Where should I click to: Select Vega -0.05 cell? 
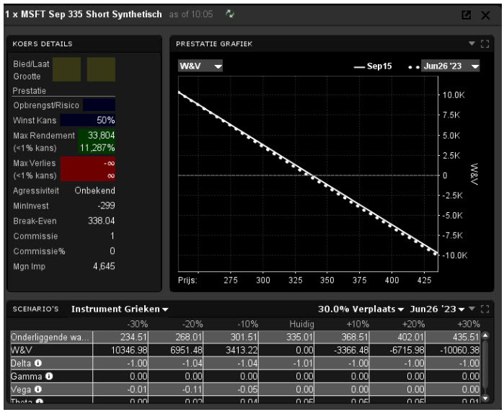coord(231,389)
